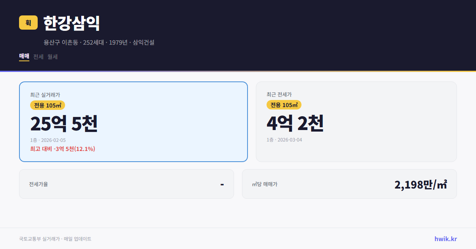Toggle to 월세 price view
The image size is (476, 249).
click(52, 57)
